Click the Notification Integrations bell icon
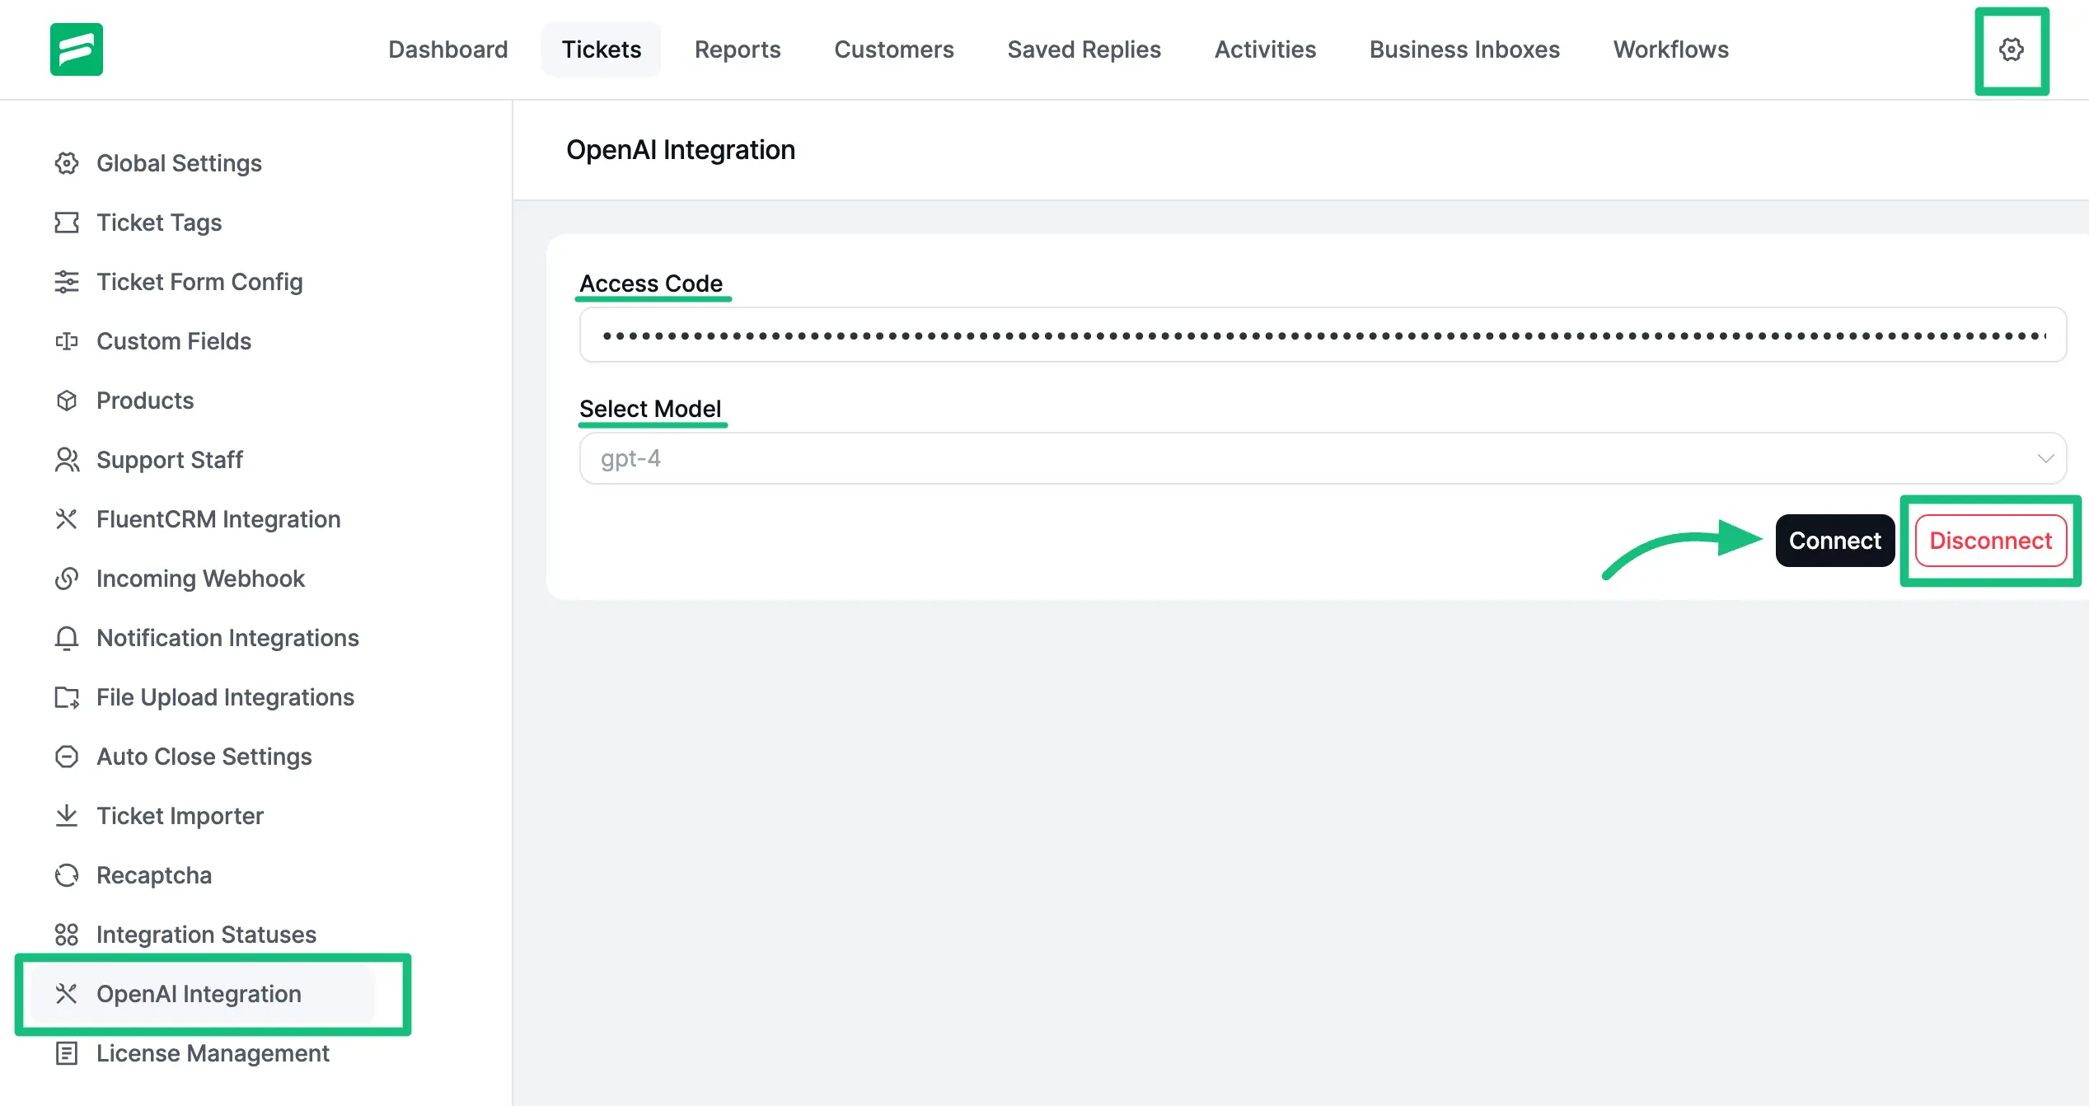This screenshot has height=1106, width=2089. coord(67,638)
